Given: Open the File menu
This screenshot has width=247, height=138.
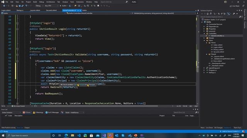Looking at the screenshot, I should click(x=7, y=2).
